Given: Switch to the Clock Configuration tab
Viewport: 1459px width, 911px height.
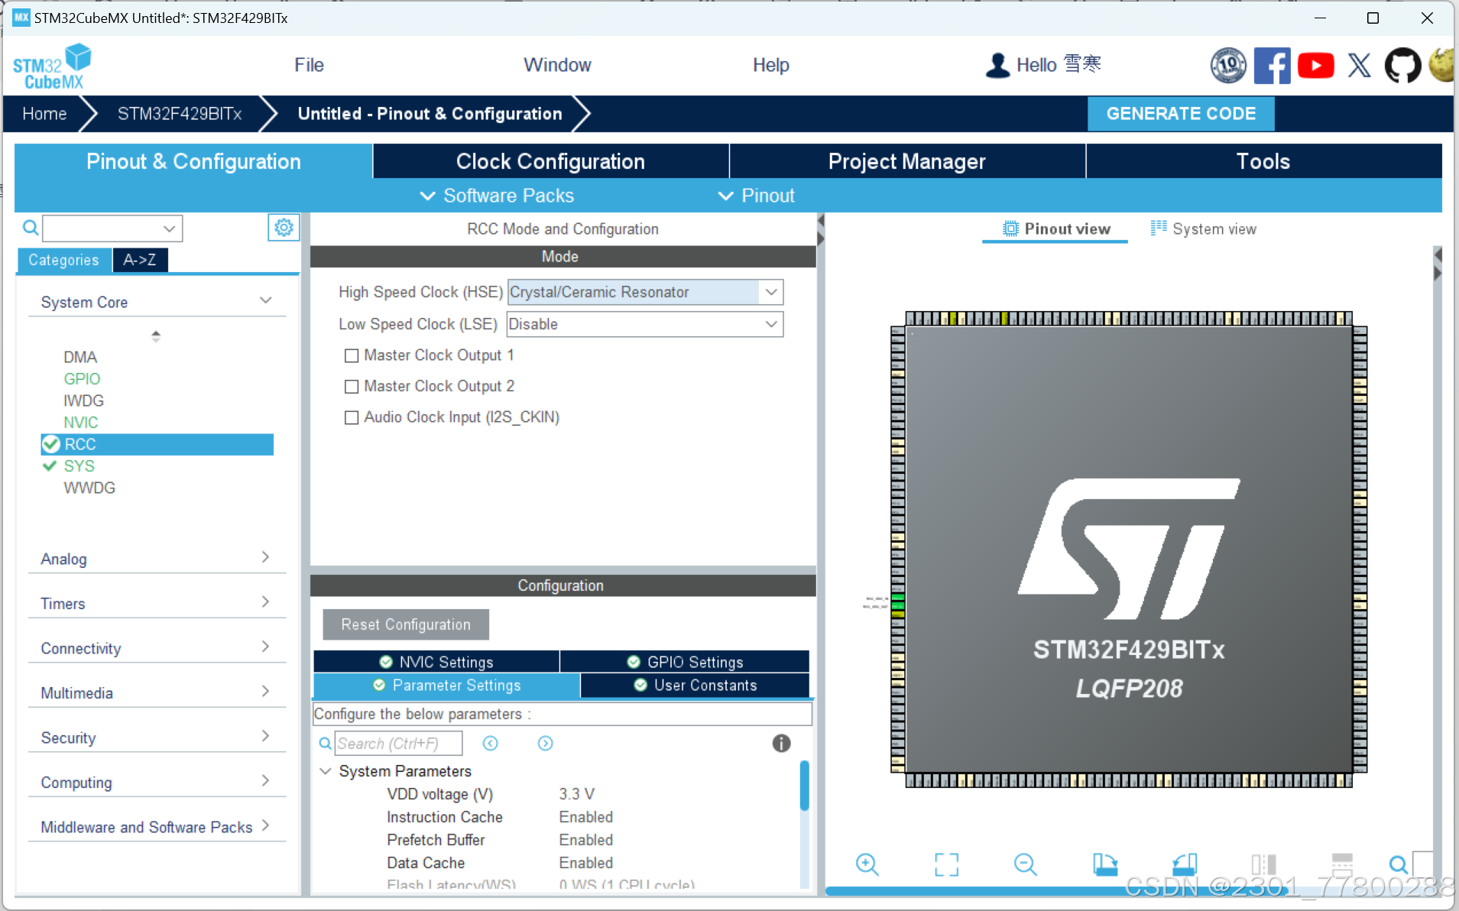Looking at the screenshot, I should click(550, 161).
